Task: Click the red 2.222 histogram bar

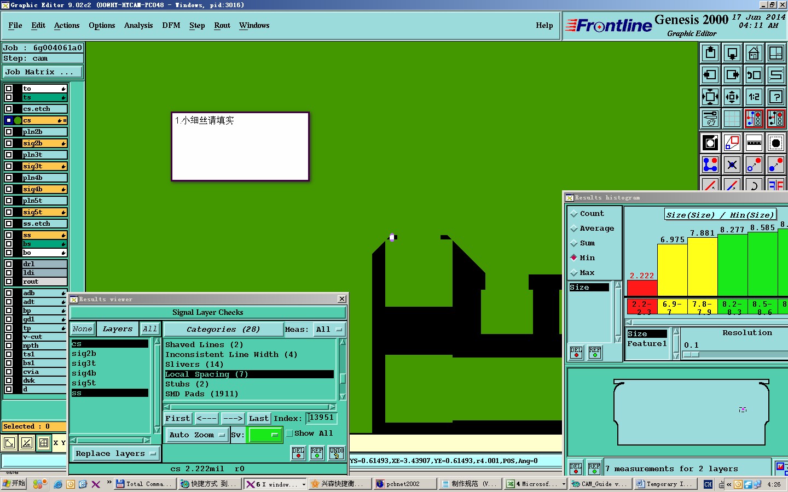Action: click(x=642, y=288)
